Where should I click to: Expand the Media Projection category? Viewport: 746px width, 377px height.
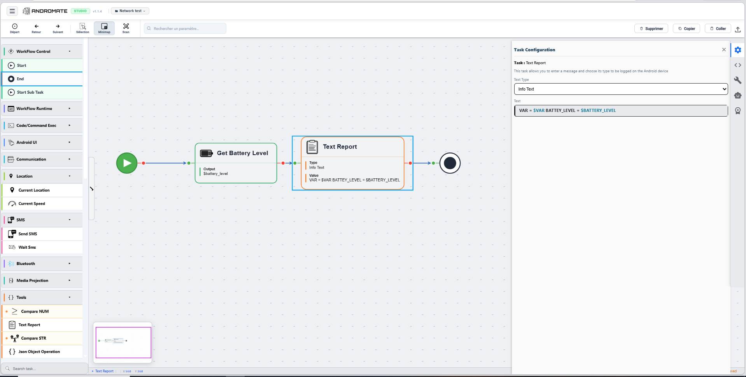(x=43, y=281)
